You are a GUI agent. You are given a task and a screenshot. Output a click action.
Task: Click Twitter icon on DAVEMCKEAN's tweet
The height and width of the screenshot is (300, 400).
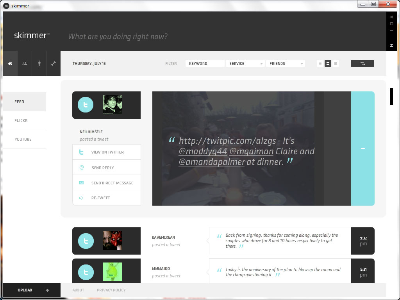pos(86,241)
